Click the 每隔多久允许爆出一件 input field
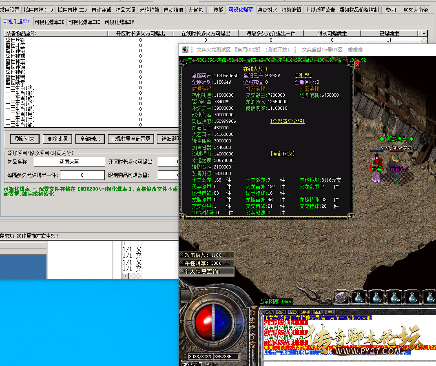 [82, 175]
